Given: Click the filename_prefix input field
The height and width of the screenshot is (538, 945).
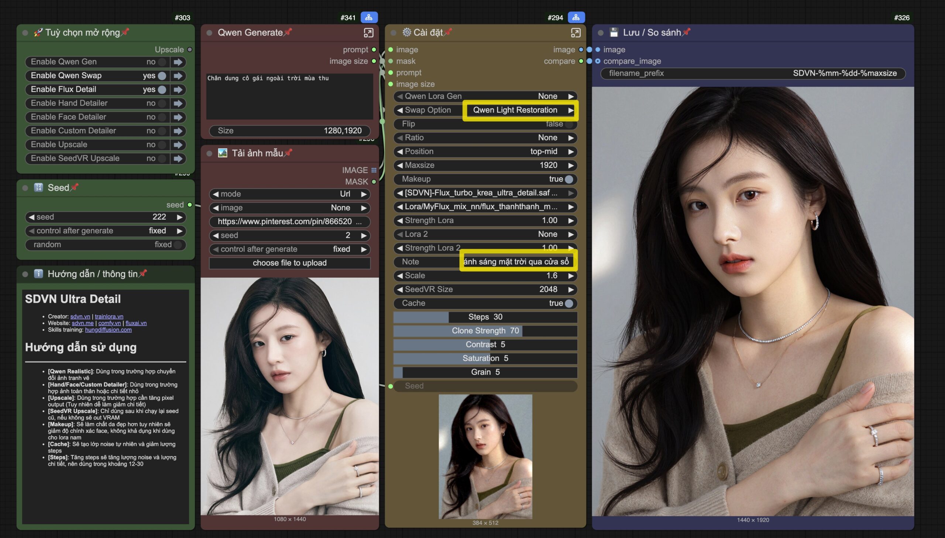Looking at the screenshot, I should click(752, 73).
